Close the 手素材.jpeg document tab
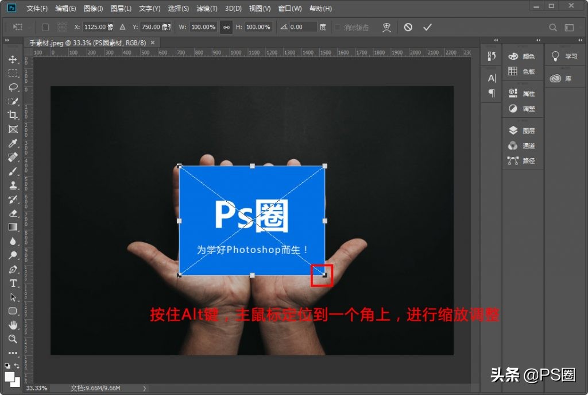 [x=153, y=43]
